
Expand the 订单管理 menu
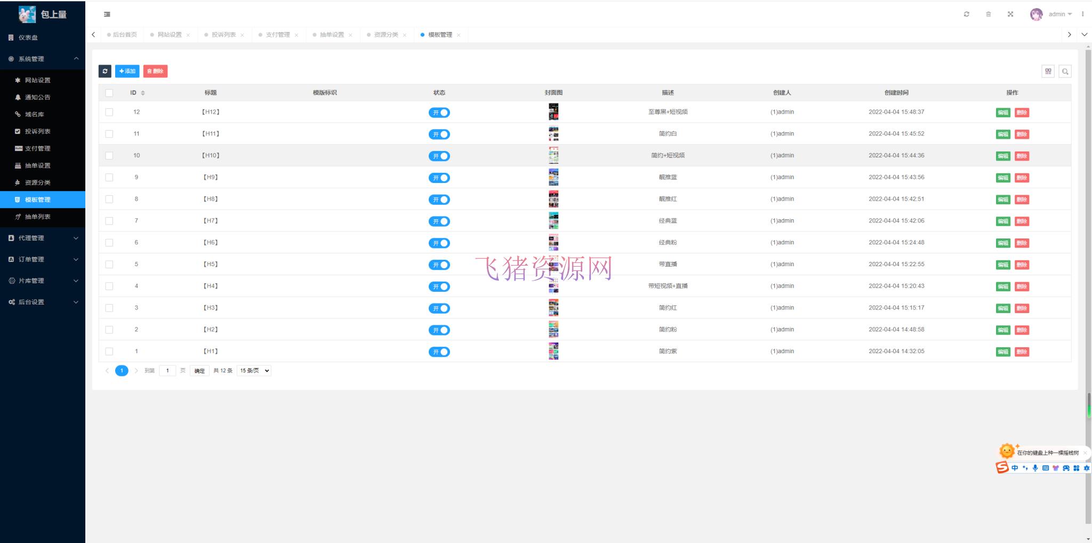[43, 259]
